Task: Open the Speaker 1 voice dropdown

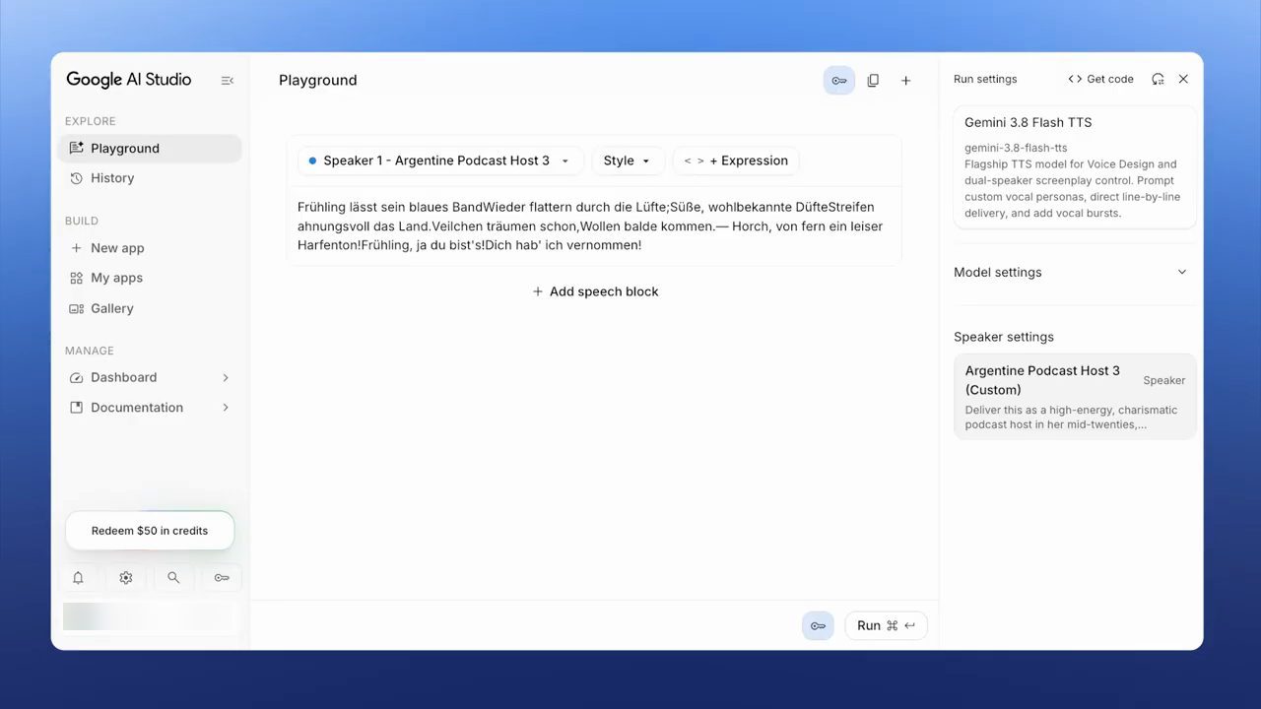Action: [x=440, y=161]
